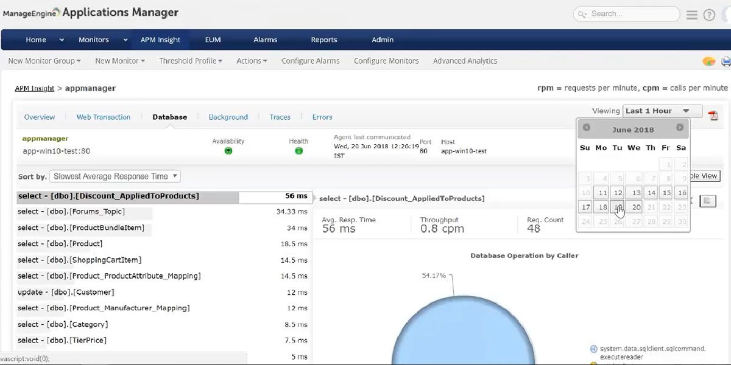Select June 19 on the calendar
The width and height of the screenshot is (731, 365).
(618, 207)
